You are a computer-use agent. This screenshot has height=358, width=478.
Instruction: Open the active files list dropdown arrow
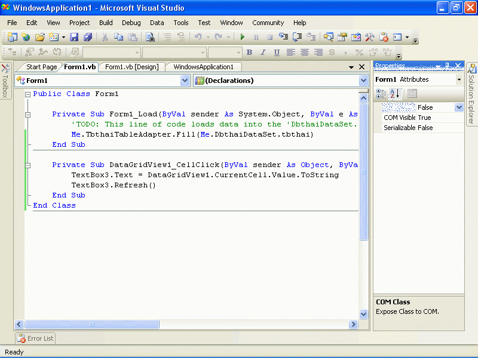351,67
